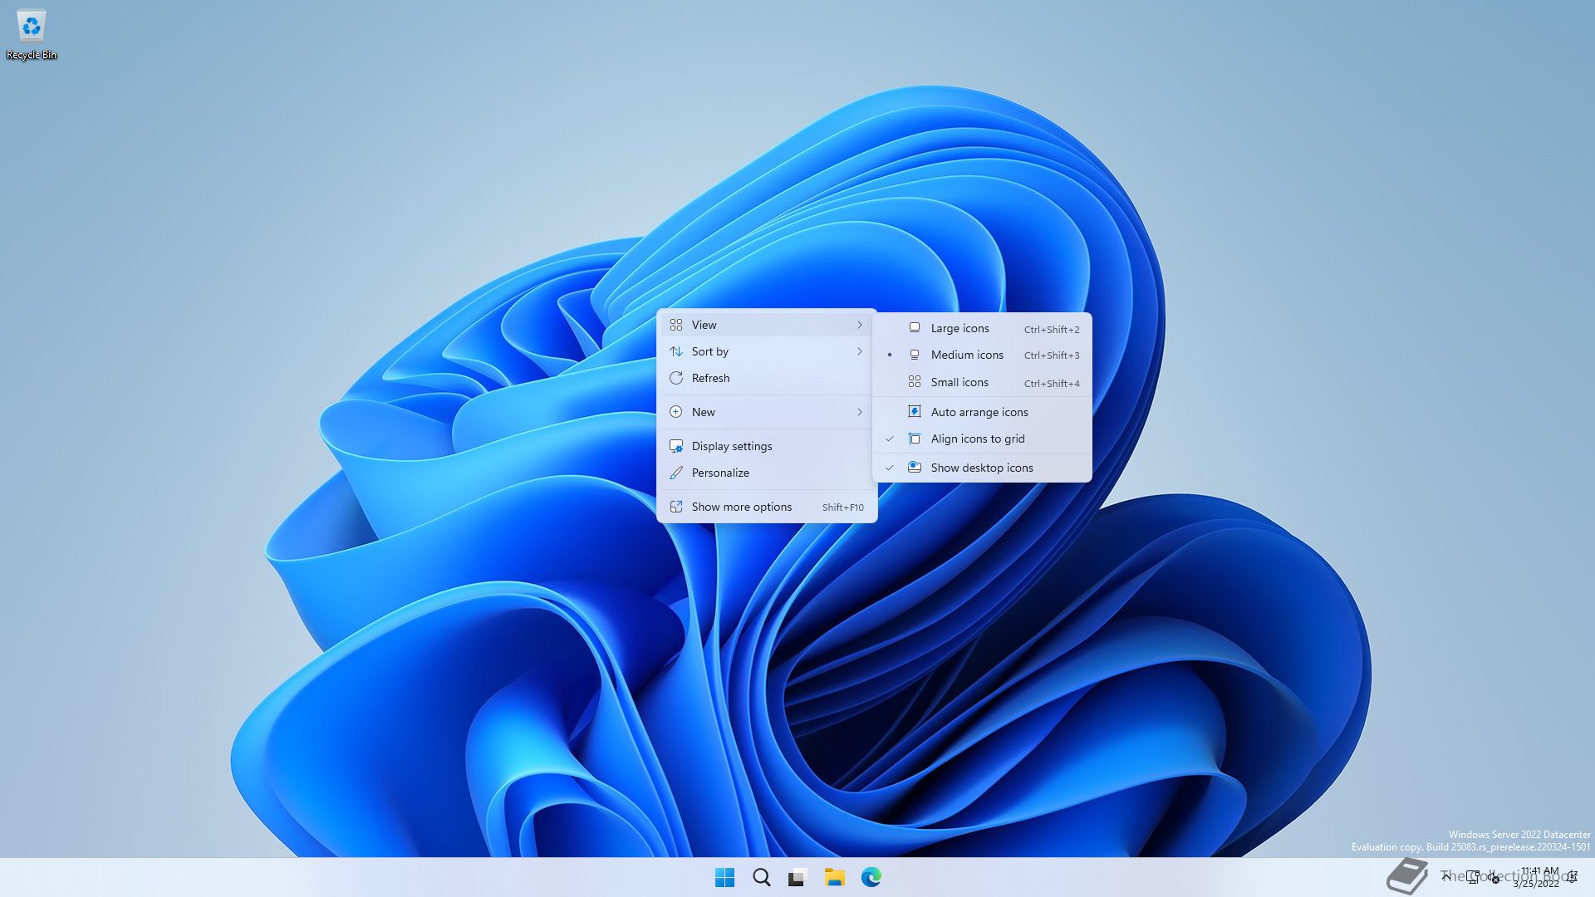Open Display settings
Screen dimensions: 1595x897
(731, 446)
